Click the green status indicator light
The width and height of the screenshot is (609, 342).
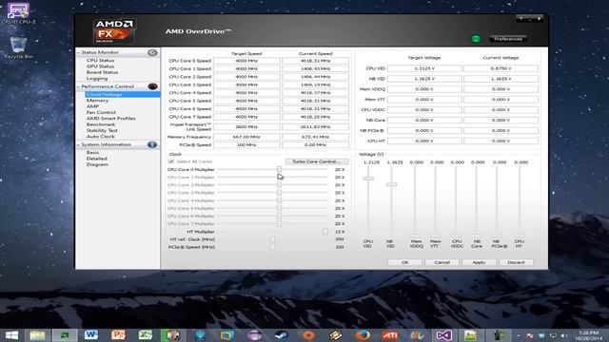476,39
